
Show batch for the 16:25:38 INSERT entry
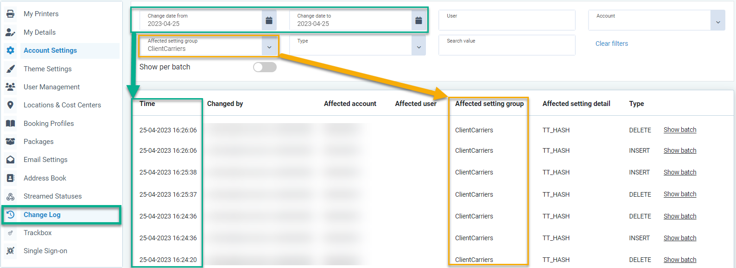pyautogui.click(x=679, y=172)
